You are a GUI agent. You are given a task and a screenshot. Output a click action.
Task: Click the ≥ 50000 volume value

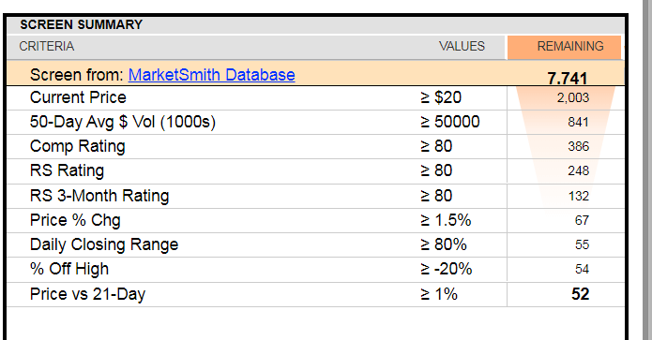(450, 122)
